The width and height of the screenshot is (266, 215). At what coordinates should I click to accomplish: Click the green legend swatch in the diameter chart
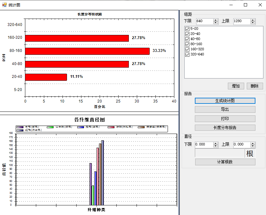pos(50,127)
